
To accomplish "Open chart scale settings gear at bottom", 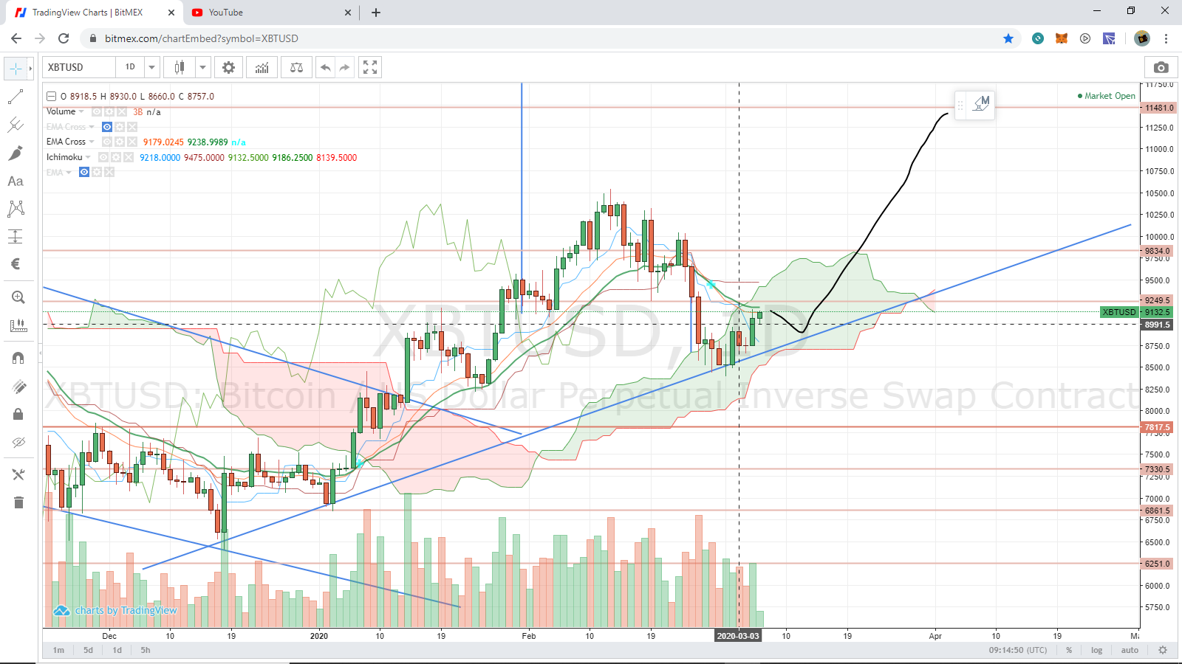I will click(1163, 650).
